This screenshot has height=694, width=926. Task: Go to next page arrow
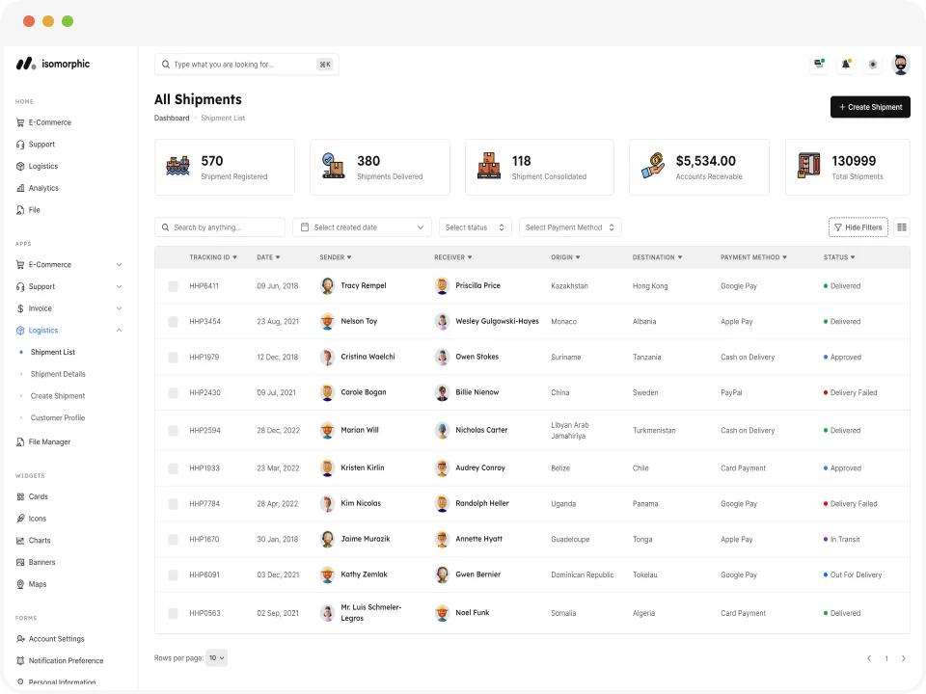point(904,658)
